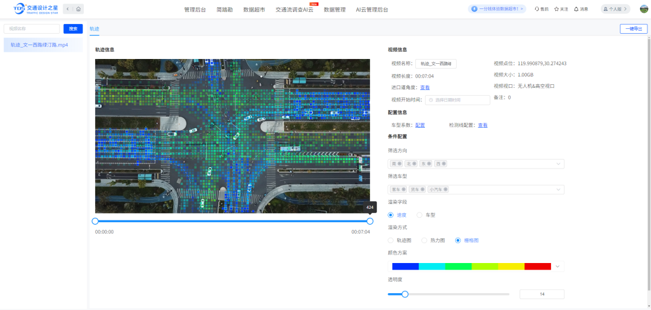651x310 pixels.
Task: Click start time label 00:00:00 under timeline
Action: click(104, 232)
